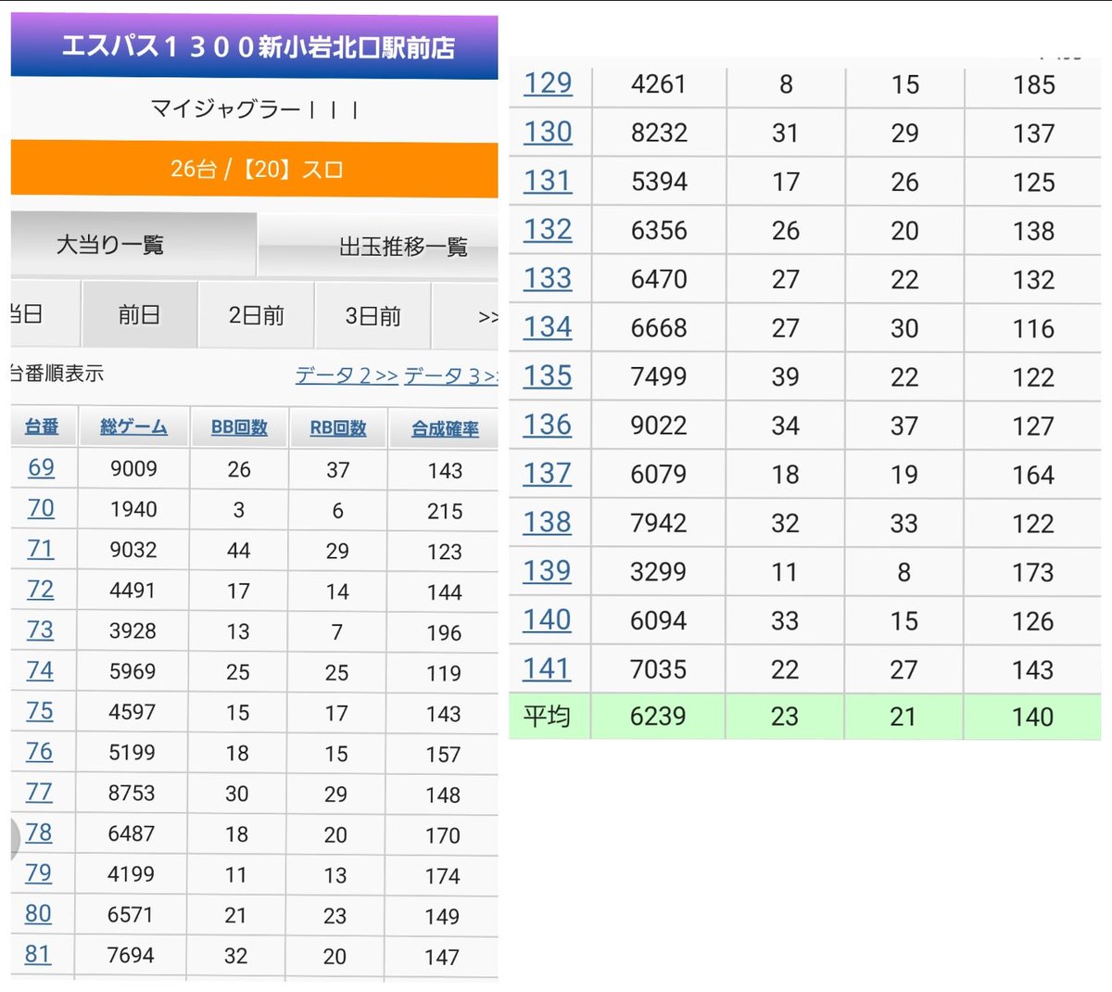1112x992 pixels.
Task: Click total games value 1940
Action: (133, 509)
